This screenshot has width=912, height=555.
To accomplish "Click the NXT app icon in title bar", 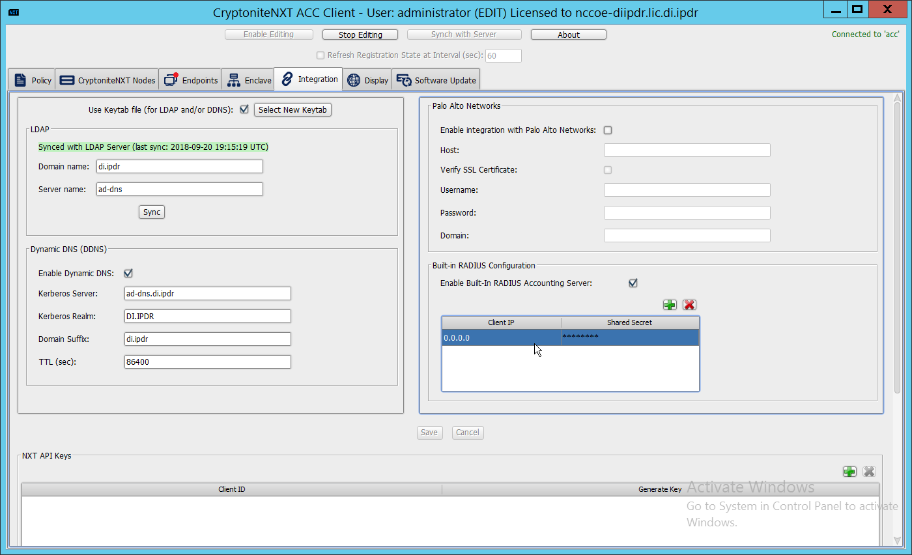I will coord(13,12).
